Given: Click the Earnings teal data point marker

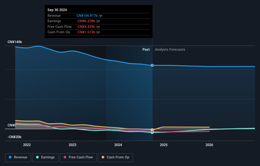Looking at the screenshot, I should (x=152, y=133).
